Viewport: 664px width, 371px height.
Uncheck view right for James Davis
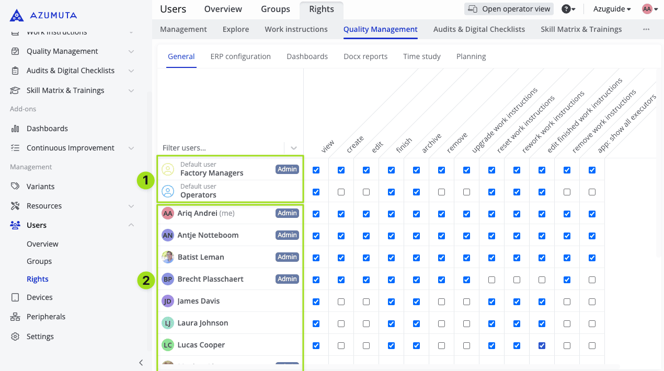point(316,302)
